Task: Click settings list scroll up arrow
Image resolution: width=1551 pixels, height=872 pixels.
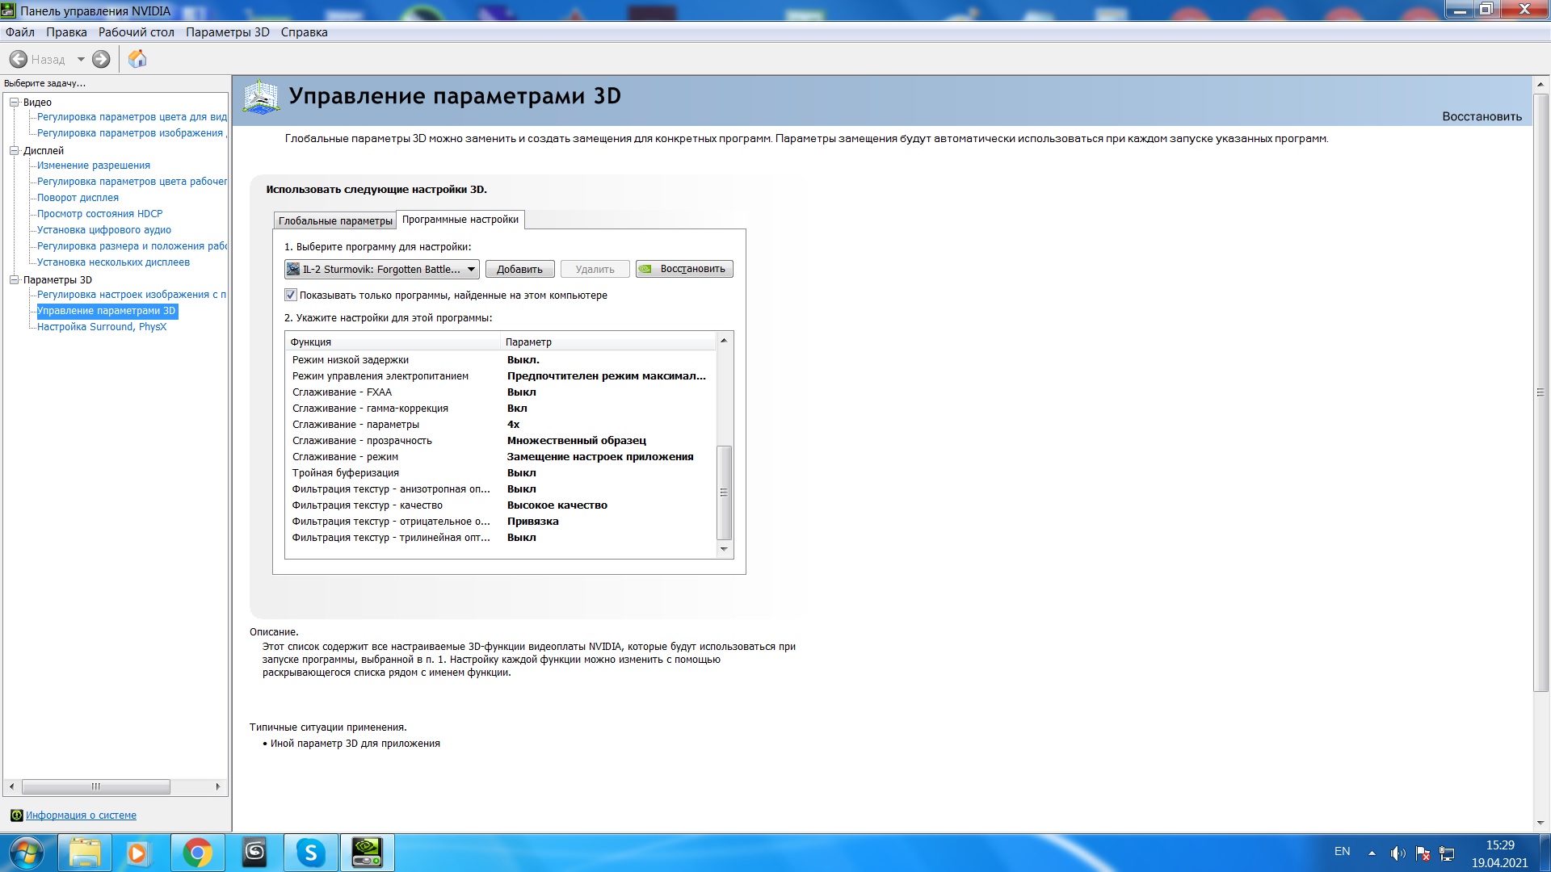Action: click(x=724, y=340)
